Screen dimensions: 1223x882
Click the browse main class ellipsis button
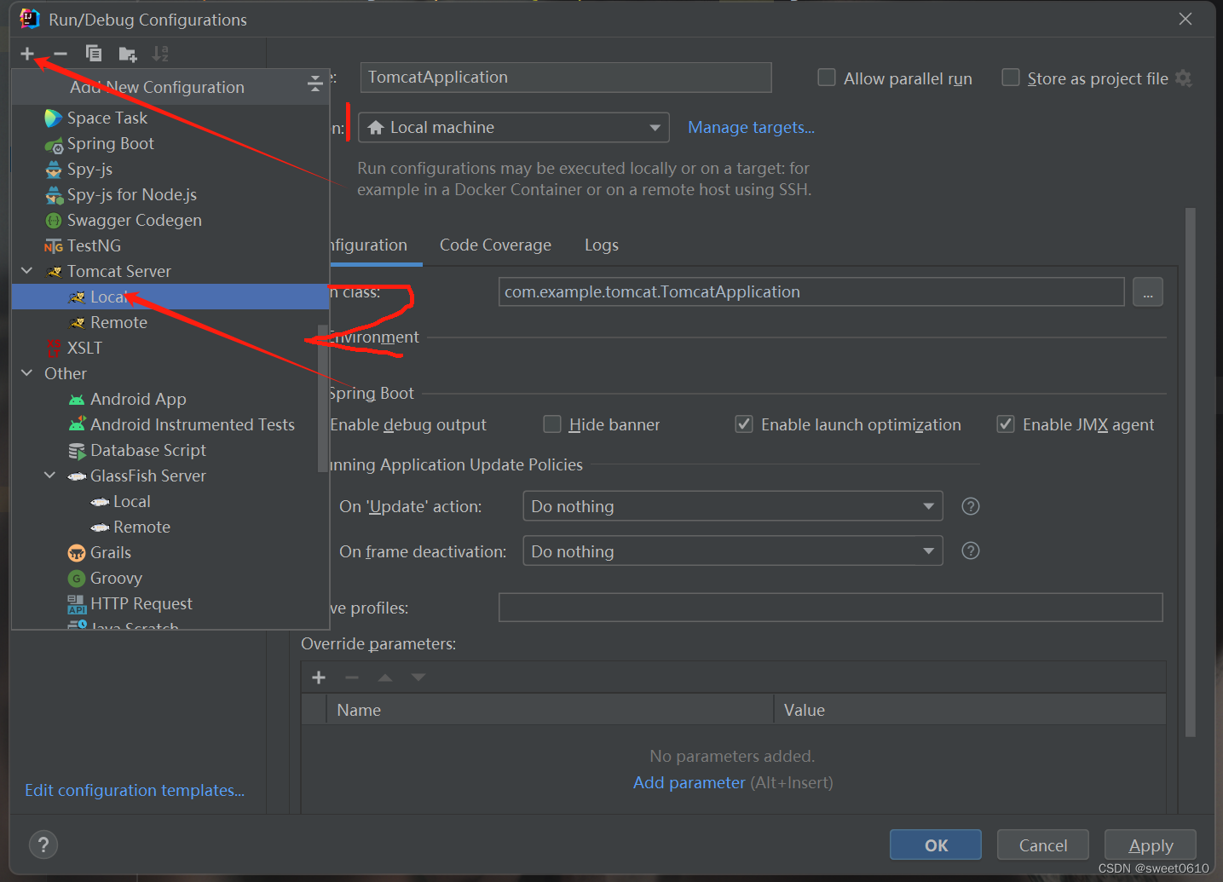tap(1148, 292)
